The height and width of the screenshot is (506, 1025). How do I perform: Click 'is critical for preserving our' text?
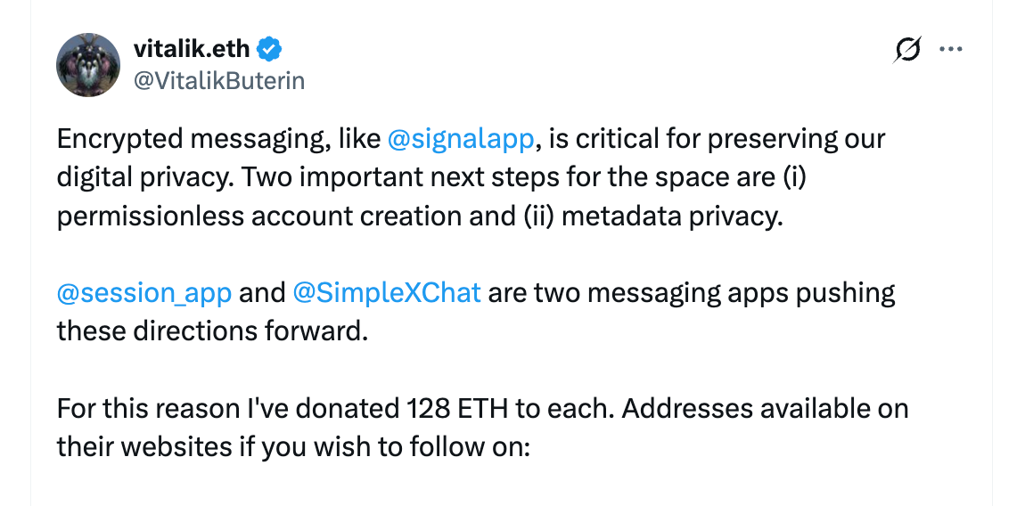[717, 140]
